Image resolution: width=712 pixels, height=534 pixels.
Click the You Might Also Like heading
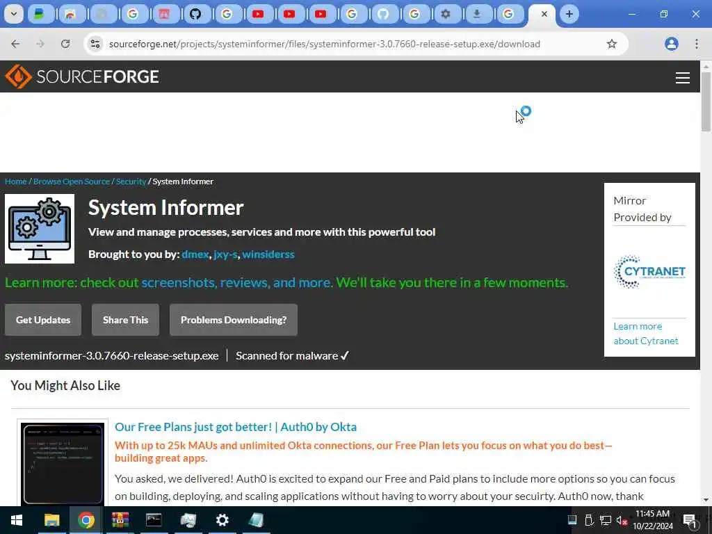[65, 385]
